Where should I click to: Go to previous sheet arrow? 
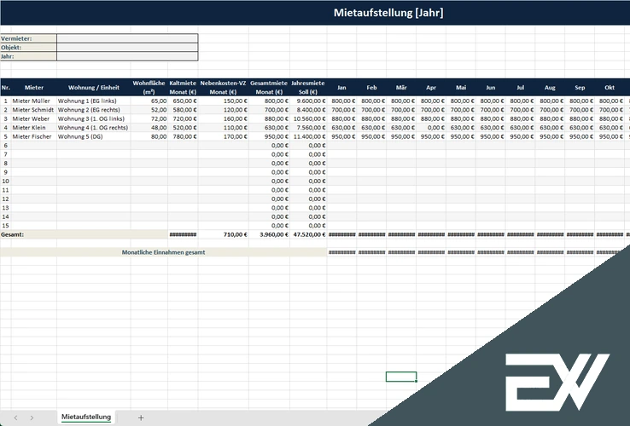coord(15,417)
